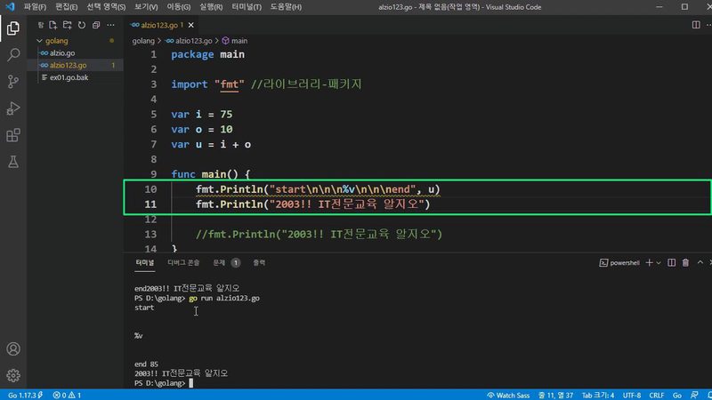Click the Go 1.17.3 version status item
Screen dimensions: 712x400
pyautogui.click(x=26, y=395)
